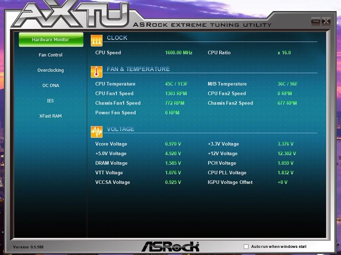
Task: Click the 3.376 V voltage value
Action: click(x=285, y=144)
